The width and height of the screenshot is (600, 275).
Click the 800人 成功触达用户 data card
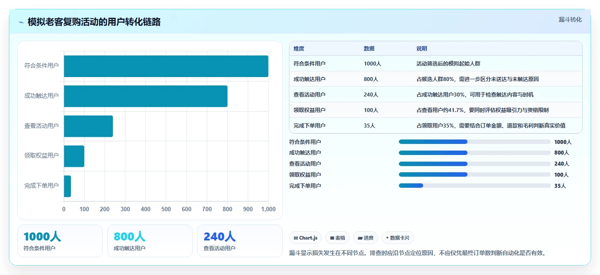click(150, 241)
